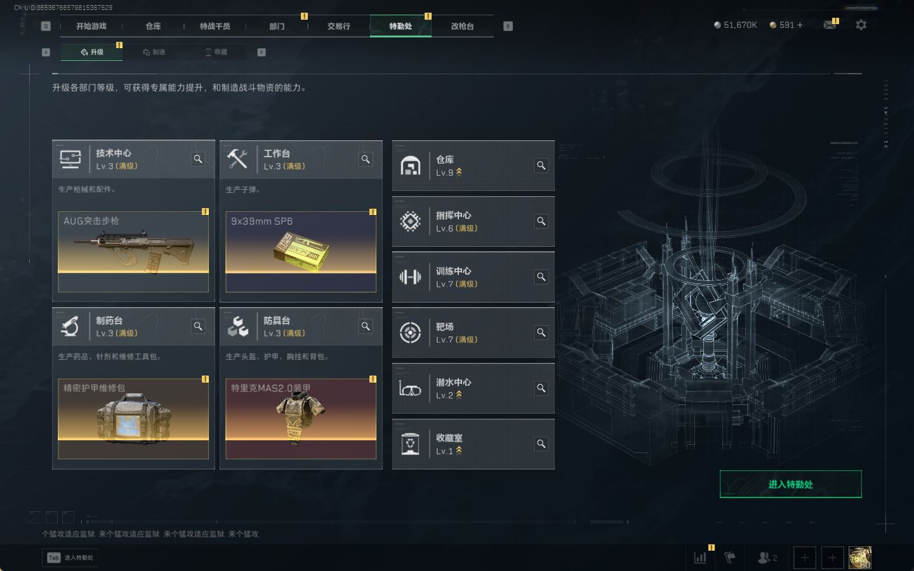The width and height of the screenshot is (914, 571).
Task: Select the AUG突击步枪 production thumbnail
Action: [133, 252]
